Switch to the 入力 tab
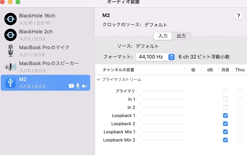Screen dimensions: 247x155 point(163,36)
